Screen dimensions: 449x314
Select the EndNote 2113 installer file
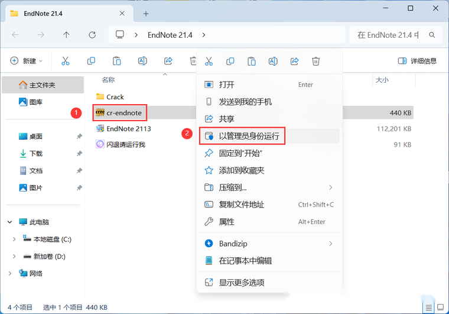coord(123,129)
